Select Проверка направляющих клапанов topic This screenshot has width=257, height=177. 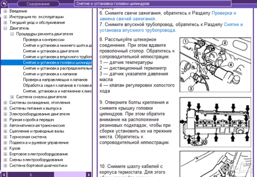[x=55, y=80]
